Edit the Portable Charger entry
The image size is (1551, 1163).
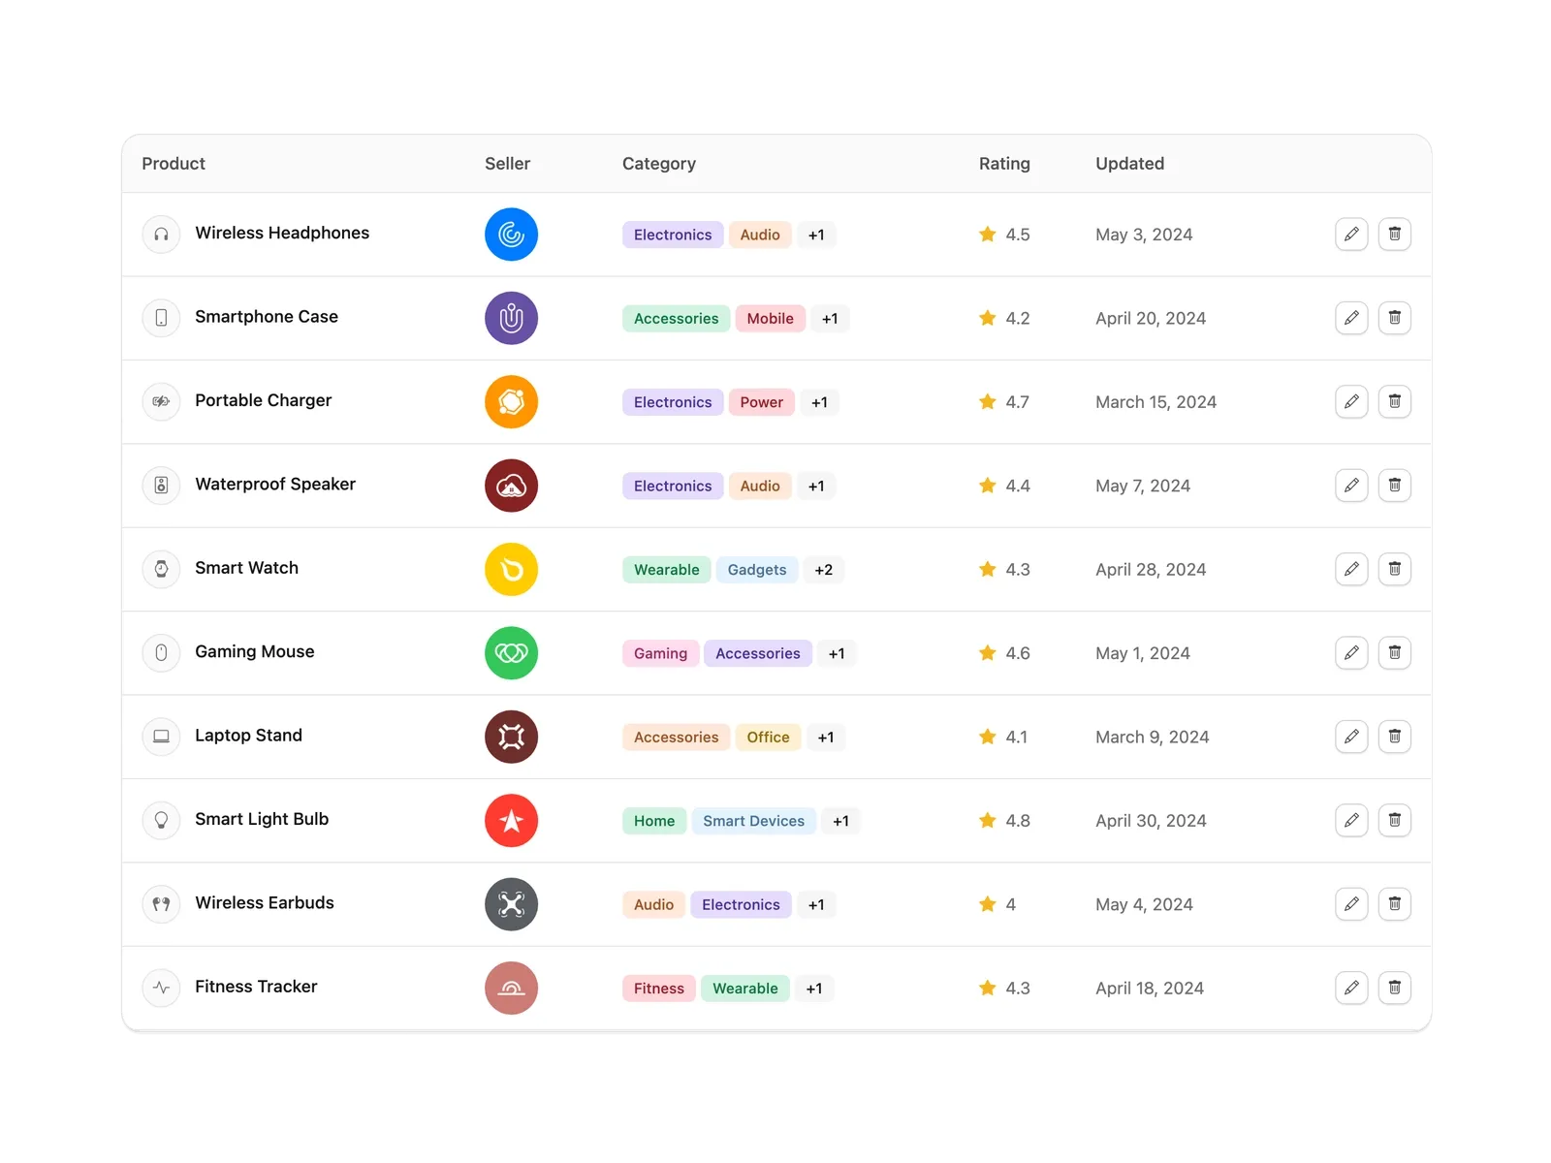tap(1351, 401)
